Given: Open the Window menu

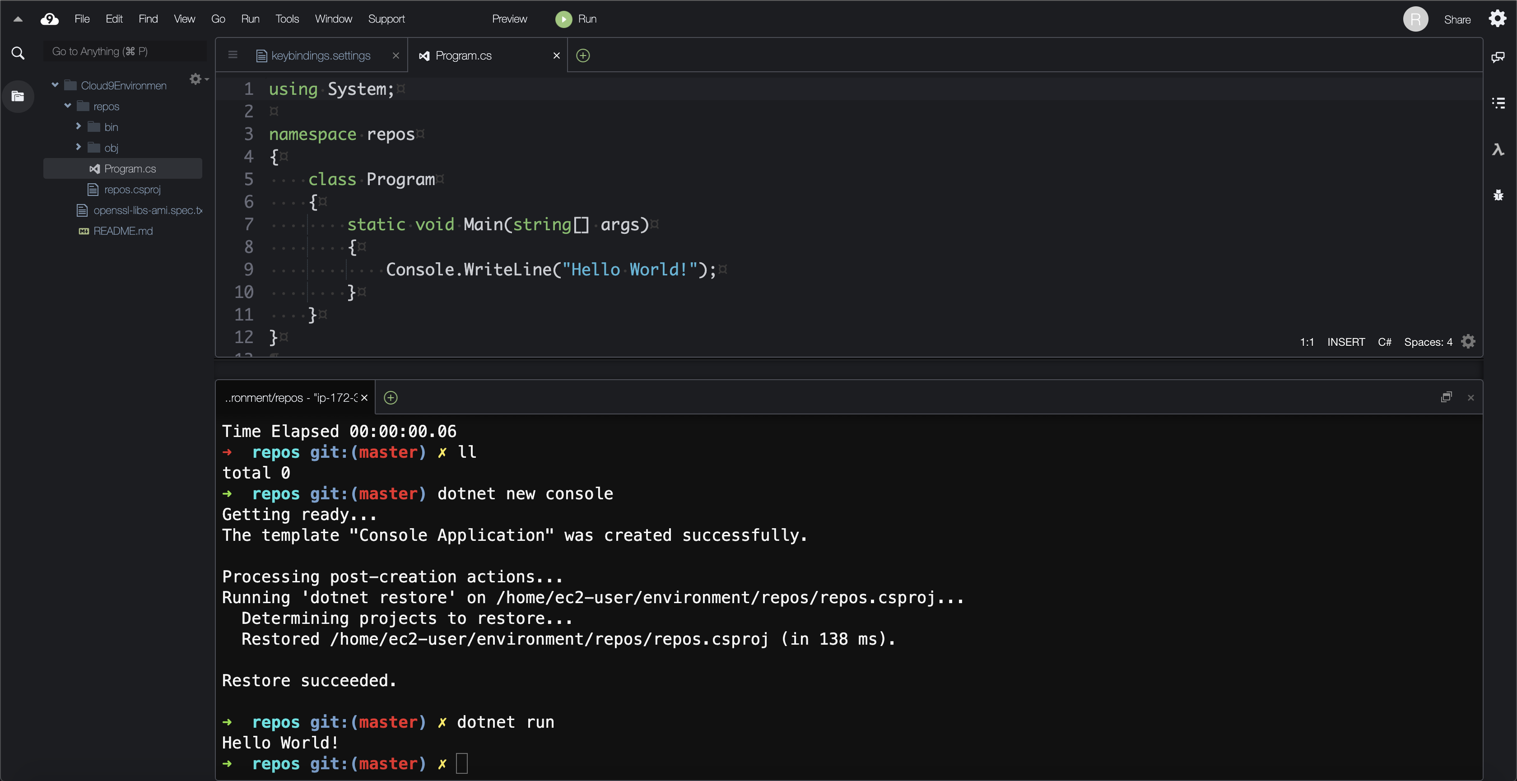Looking at the screenshot, I should (x=333, y=19).
